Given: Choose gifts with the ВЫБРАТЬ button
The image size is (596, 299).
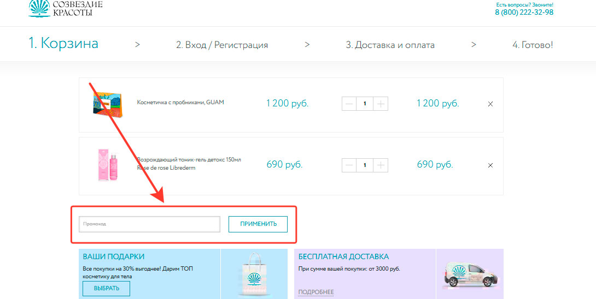Looking at the screenshot, I should 107,289.
